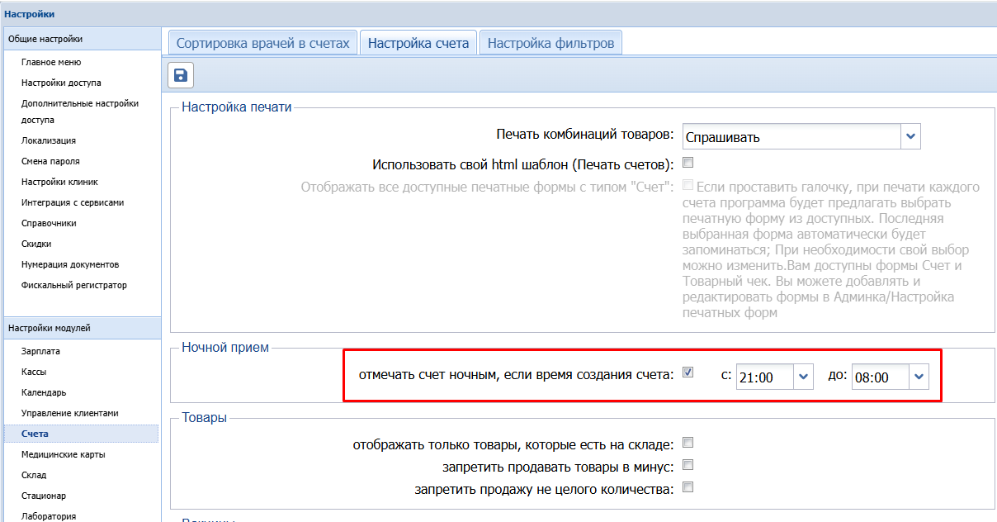Screen dimensions: 997x522
Task: Click the 08:00 time field
Action: [x=881, y=377]
